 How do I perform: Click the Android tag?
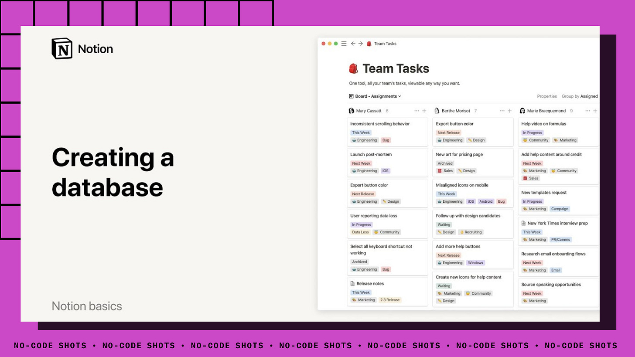[485, 201]
